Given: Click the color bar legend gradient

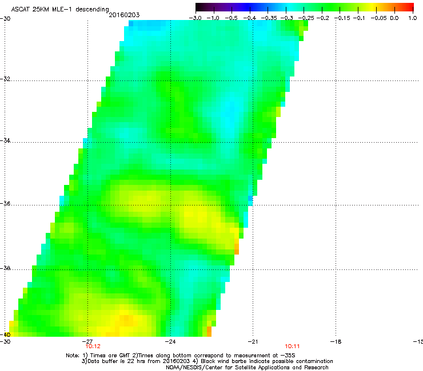Looking at the screenshot, I should coord(305,7).
